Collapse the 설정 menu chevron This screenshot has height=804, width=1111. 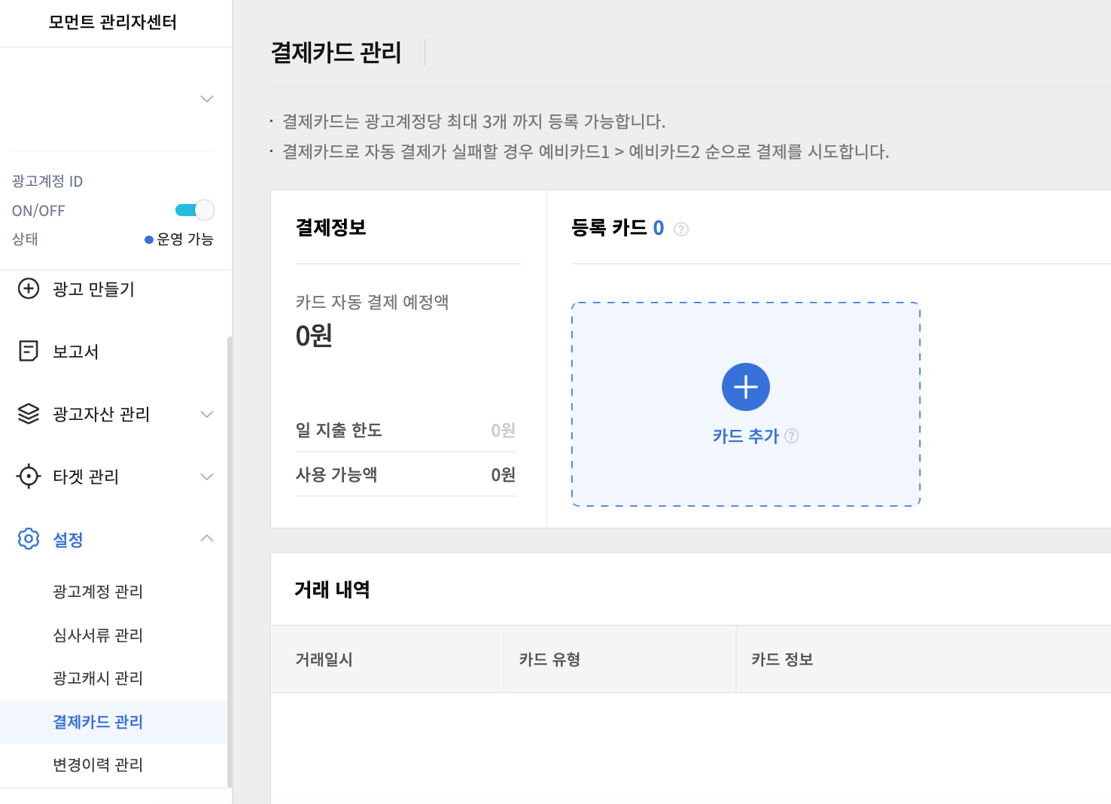(207, 538)
